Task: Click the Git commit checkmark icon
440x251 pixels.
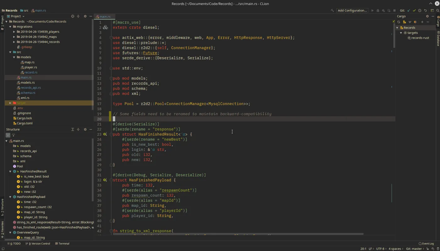Action: 414,10
